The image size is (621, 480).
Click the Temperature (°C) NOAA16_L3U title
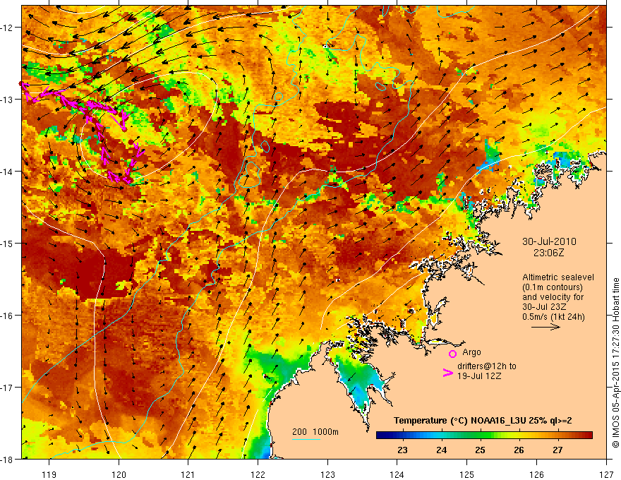pos(483,421)
